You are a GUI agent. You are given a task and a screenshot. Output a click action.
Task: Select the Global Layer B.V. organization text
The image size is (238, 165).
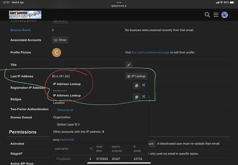click(x=69, y=124)
